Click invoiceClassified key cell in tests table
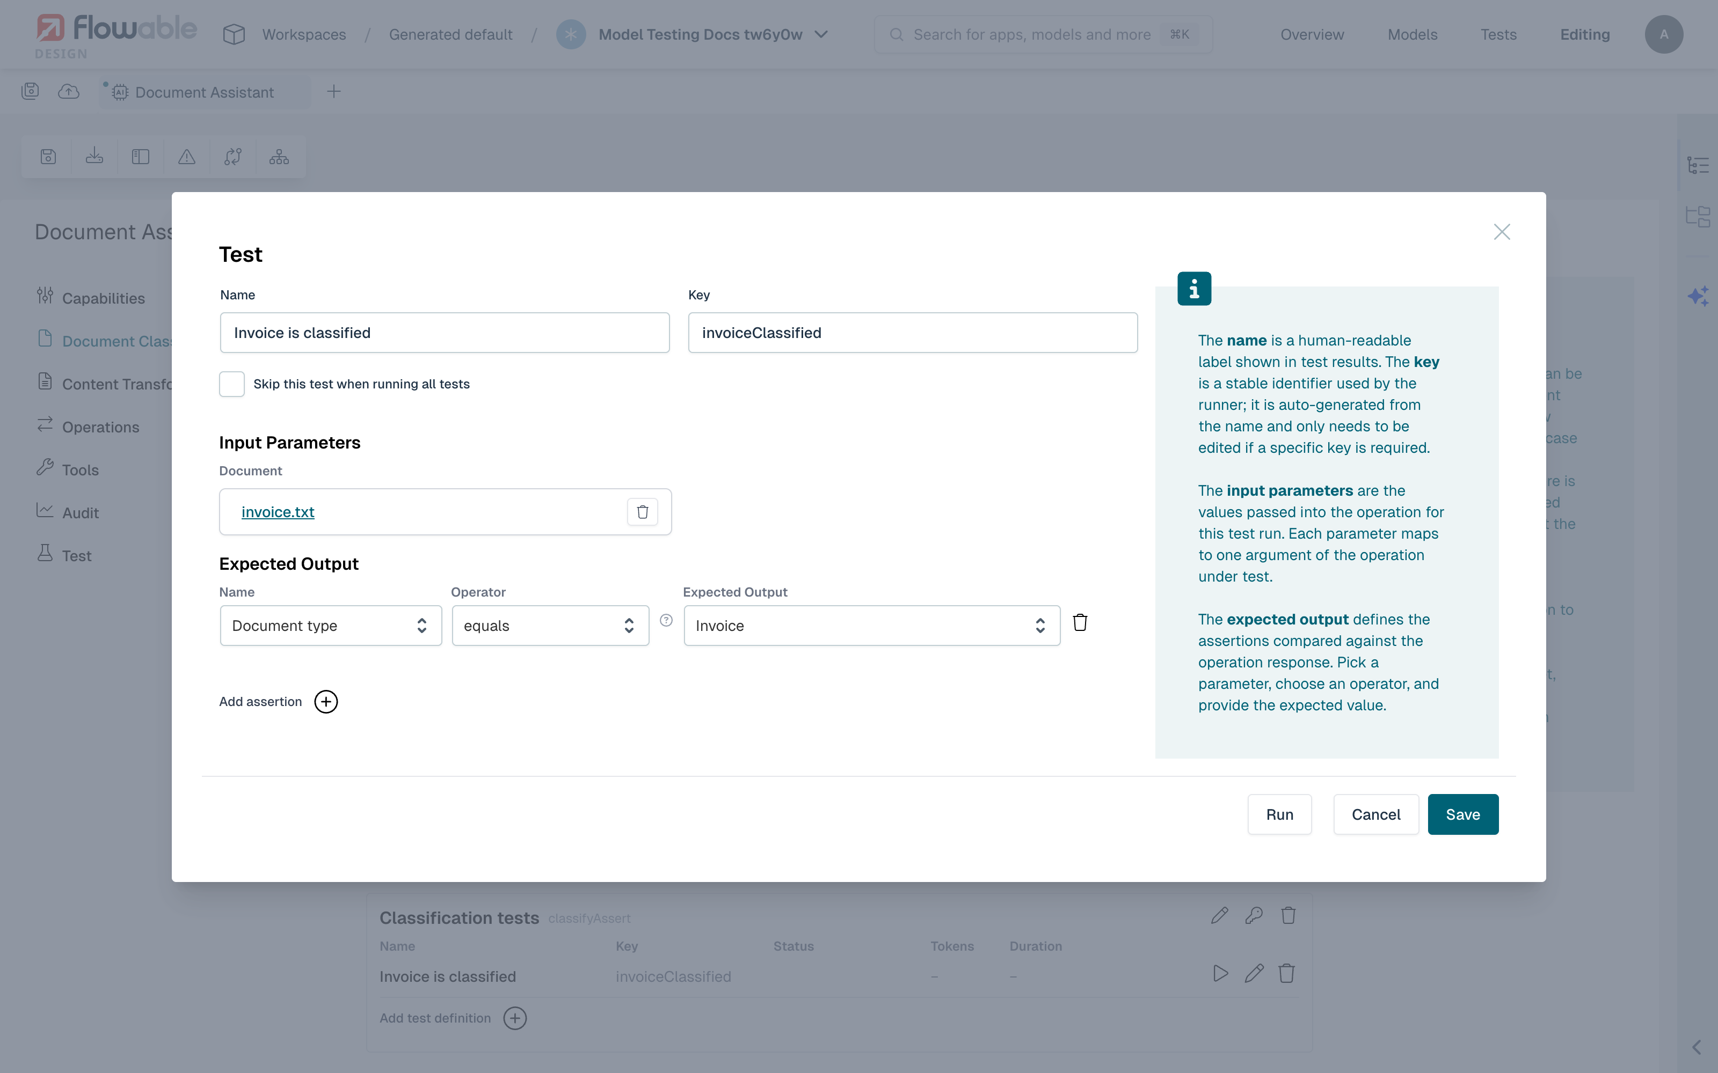 (673, 976)
